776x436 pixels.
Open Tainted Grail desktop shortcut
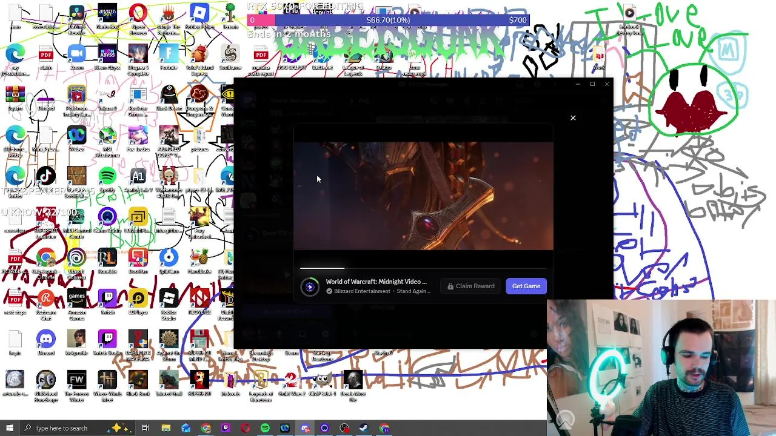pos(169,383)
